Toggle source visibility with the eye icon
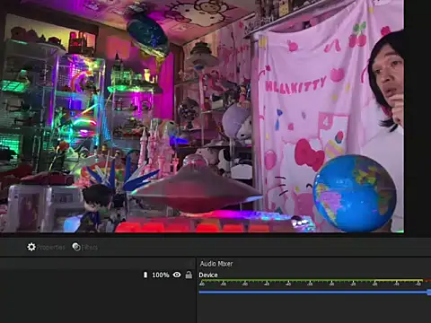This screenshot has width=431, height=323. [x=177, y=275]
